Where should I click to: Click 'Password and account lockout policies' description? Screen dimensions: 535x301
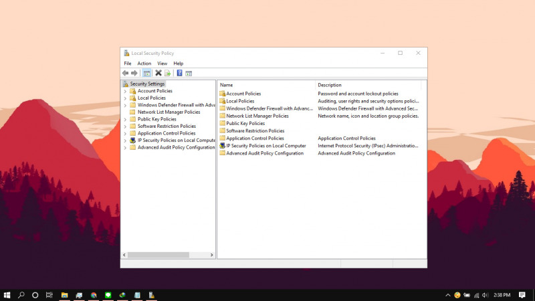[x=358, y=94]
